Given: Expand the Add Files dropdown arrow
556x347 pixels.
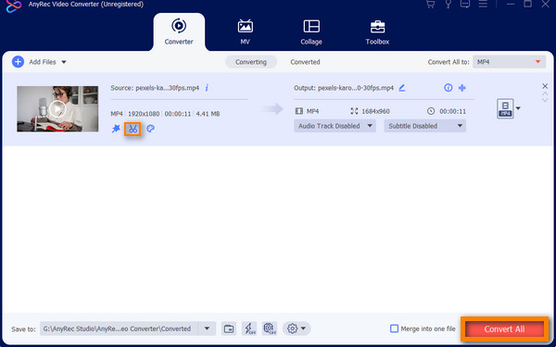Looking at the screenshot, I should click(x=64, y=62).
